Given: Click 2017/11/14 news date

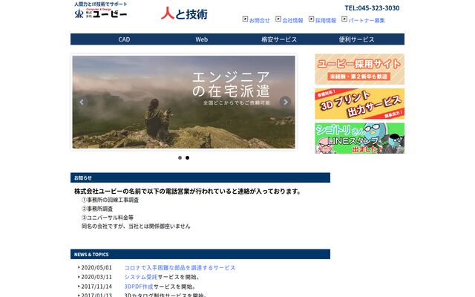Looking at the screenshot, I should click(x=96, y=287).
